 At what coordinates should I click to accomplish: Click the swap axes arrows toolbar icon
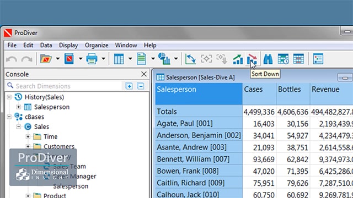(190, 59)
